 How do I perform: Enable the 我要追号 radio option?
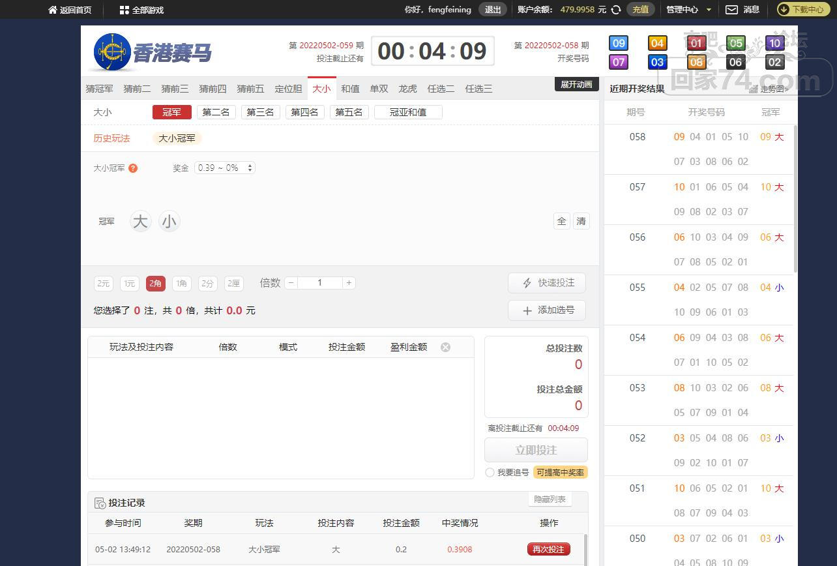[490, 473]
